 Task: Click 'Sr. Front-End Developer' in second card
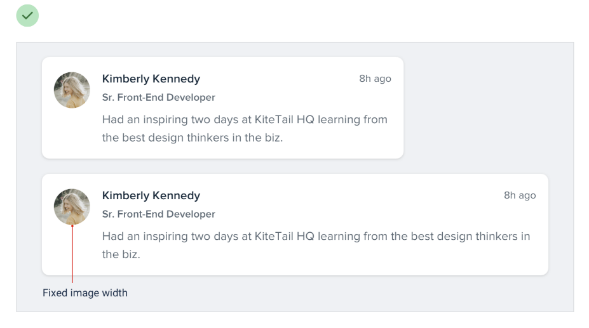pyautogui.click(x=158, y=214)
